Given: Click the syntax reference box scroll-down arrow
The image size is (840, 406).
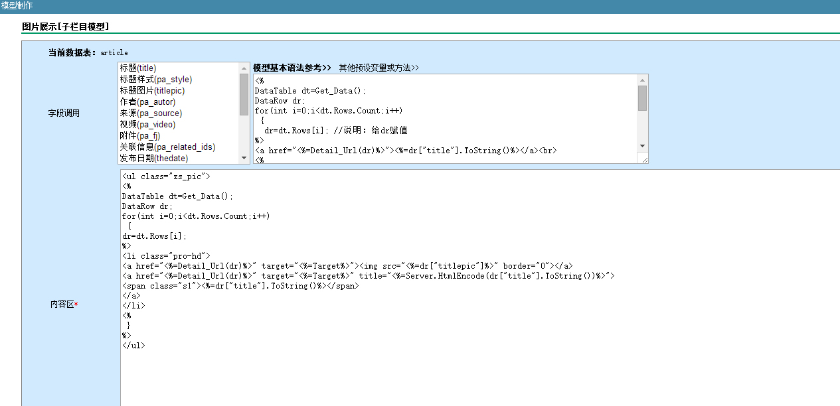Looking at the screenshot, I should 642,146.
